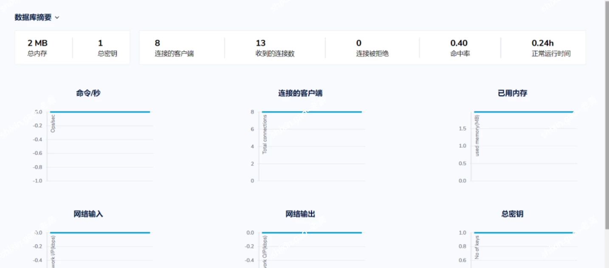Click the 数据库摘要 heading text
The width and height of the screenshot is (609, 268).
coord(33,17)
